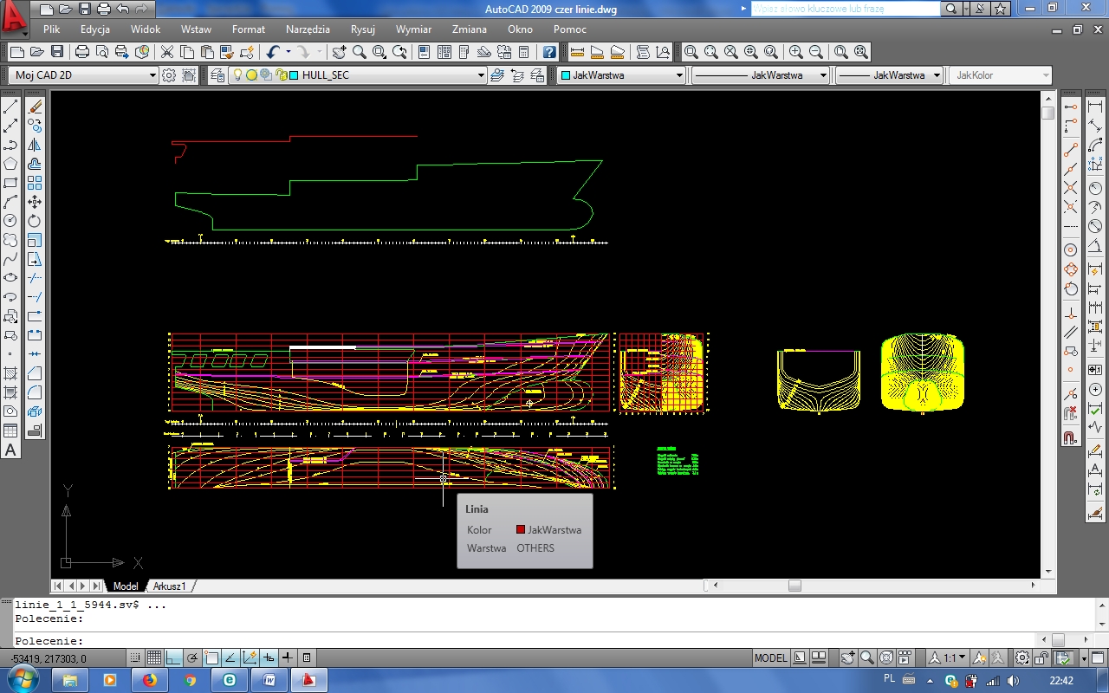
Task: Select the Line drawing tool
Action: [x=10, y=107]
